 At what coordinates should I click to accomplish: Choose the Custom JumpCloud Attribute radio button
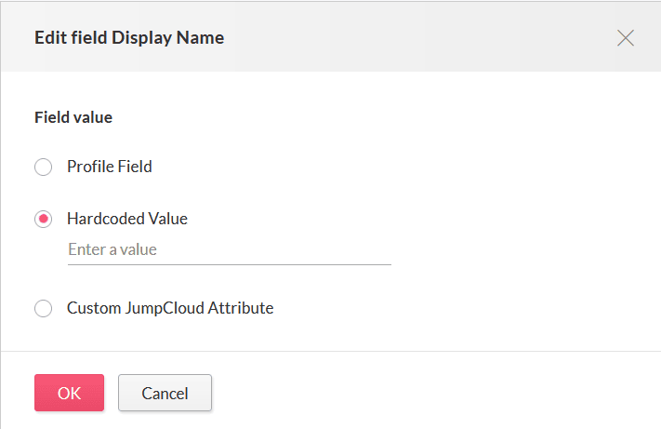click(x=43, y=308)
